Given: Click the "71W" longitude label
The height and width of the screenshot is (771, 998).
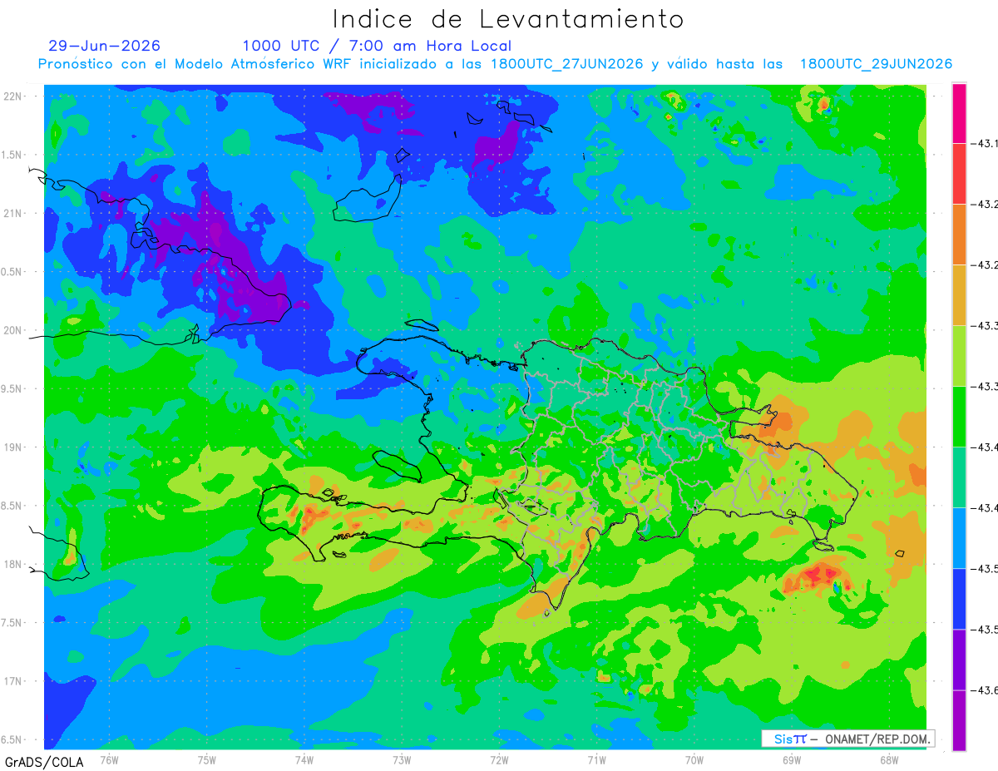Looking at the screenshot, I should click(596, 759).
